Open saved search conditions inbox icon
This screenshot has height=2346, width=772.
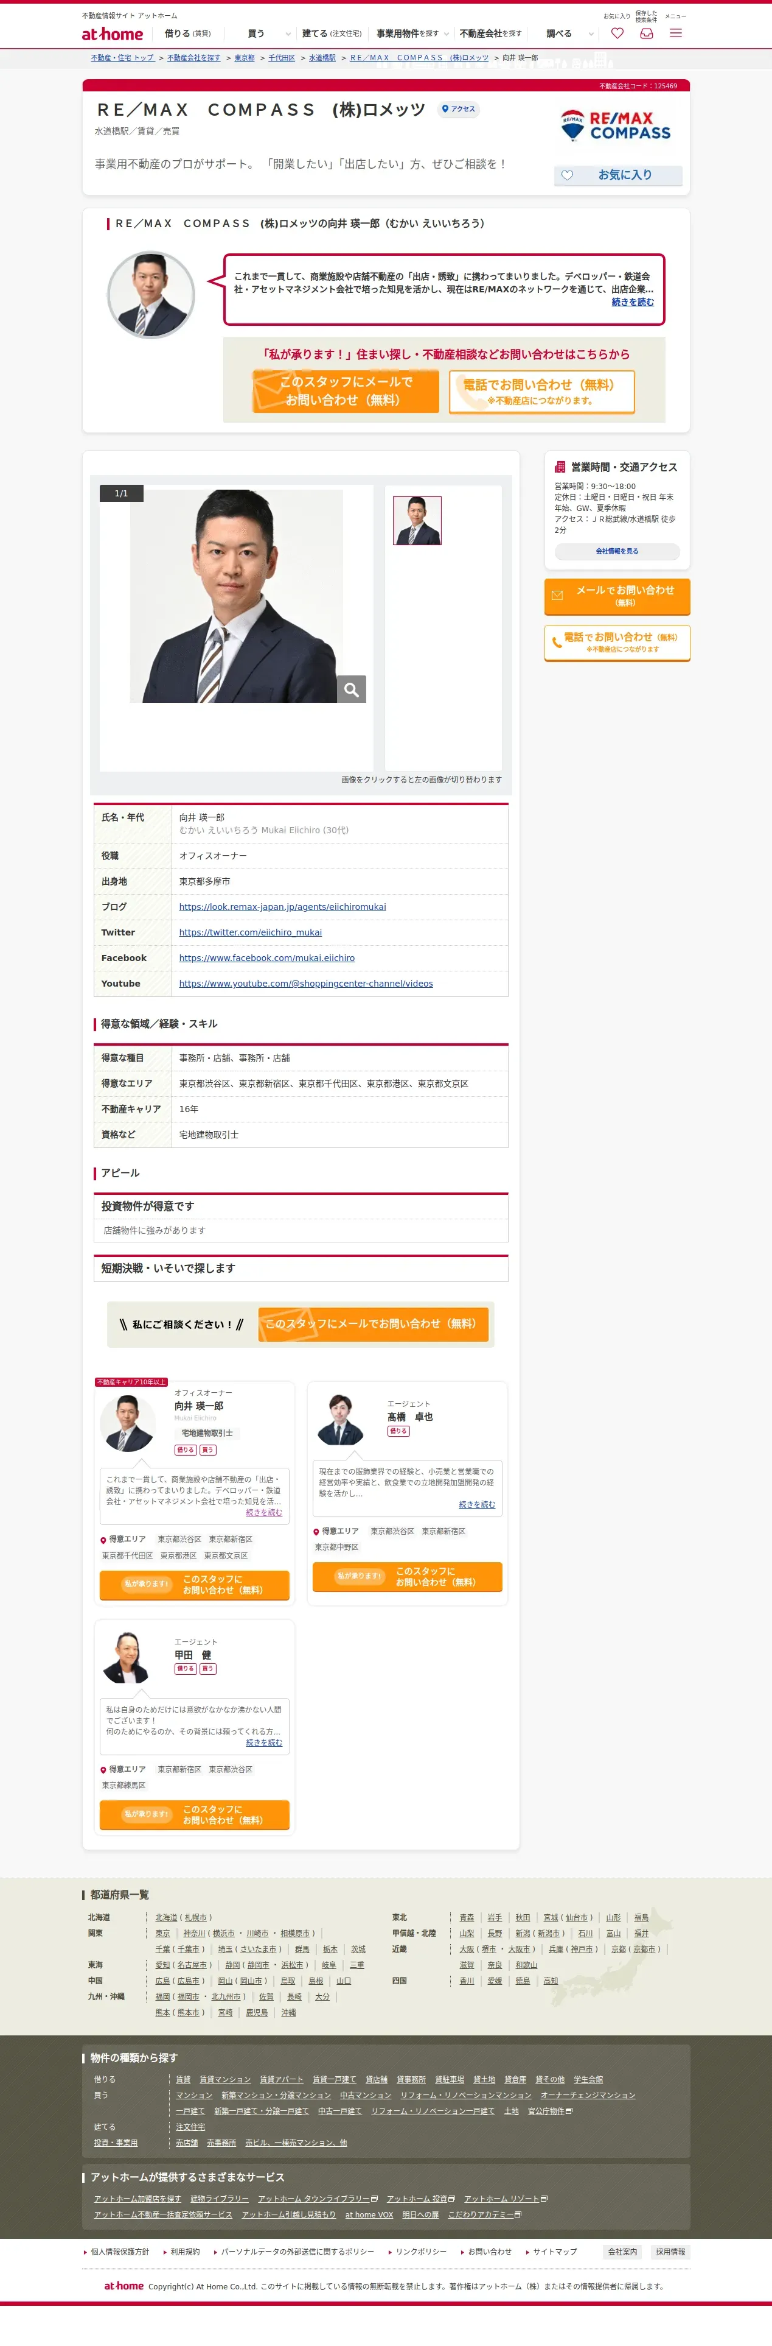(647, 33)
